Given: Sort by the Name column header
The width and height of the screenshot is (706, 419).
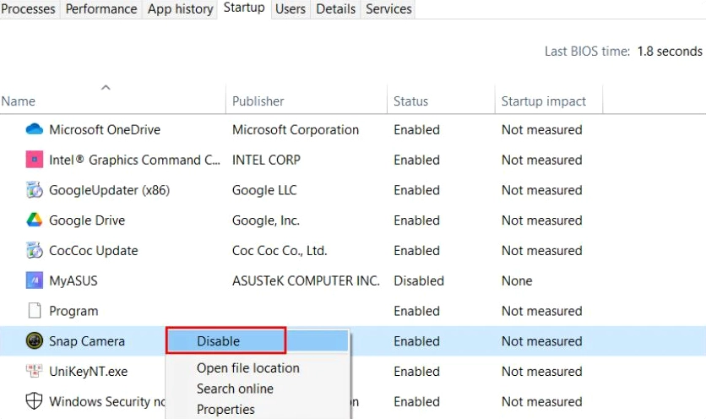Looking at the screenshot, I should (x=19, y=101).
